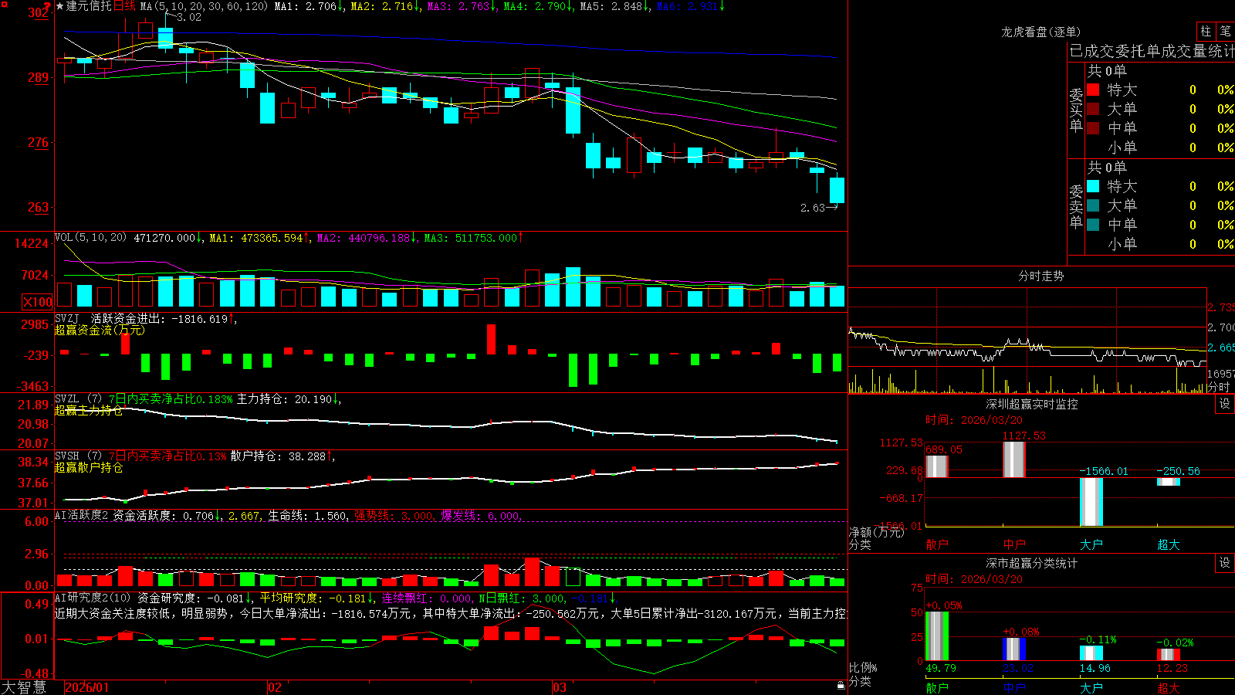This screenshot has height=695, width=1235.
Task: Open 设 settings for 深圳超赢实时监控
Action: click(1225, 404)
